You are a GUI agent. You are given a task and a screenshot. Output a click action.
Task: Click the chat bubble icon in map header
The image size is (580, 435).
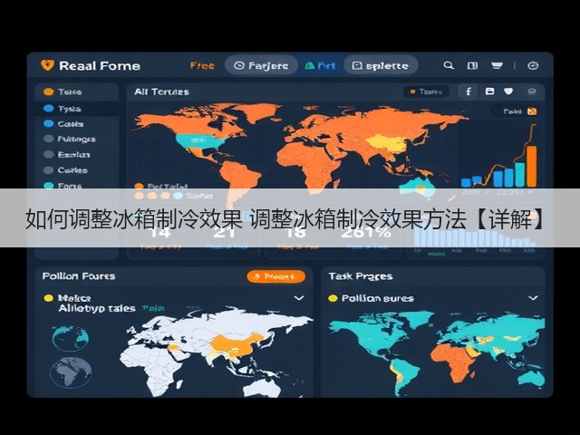532,92
